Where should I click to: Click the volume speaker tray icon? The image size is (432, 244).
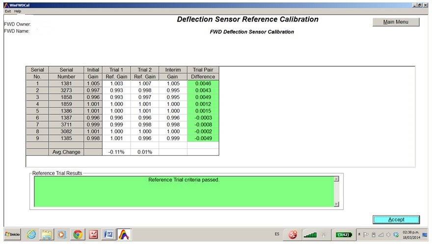[388, 235]
